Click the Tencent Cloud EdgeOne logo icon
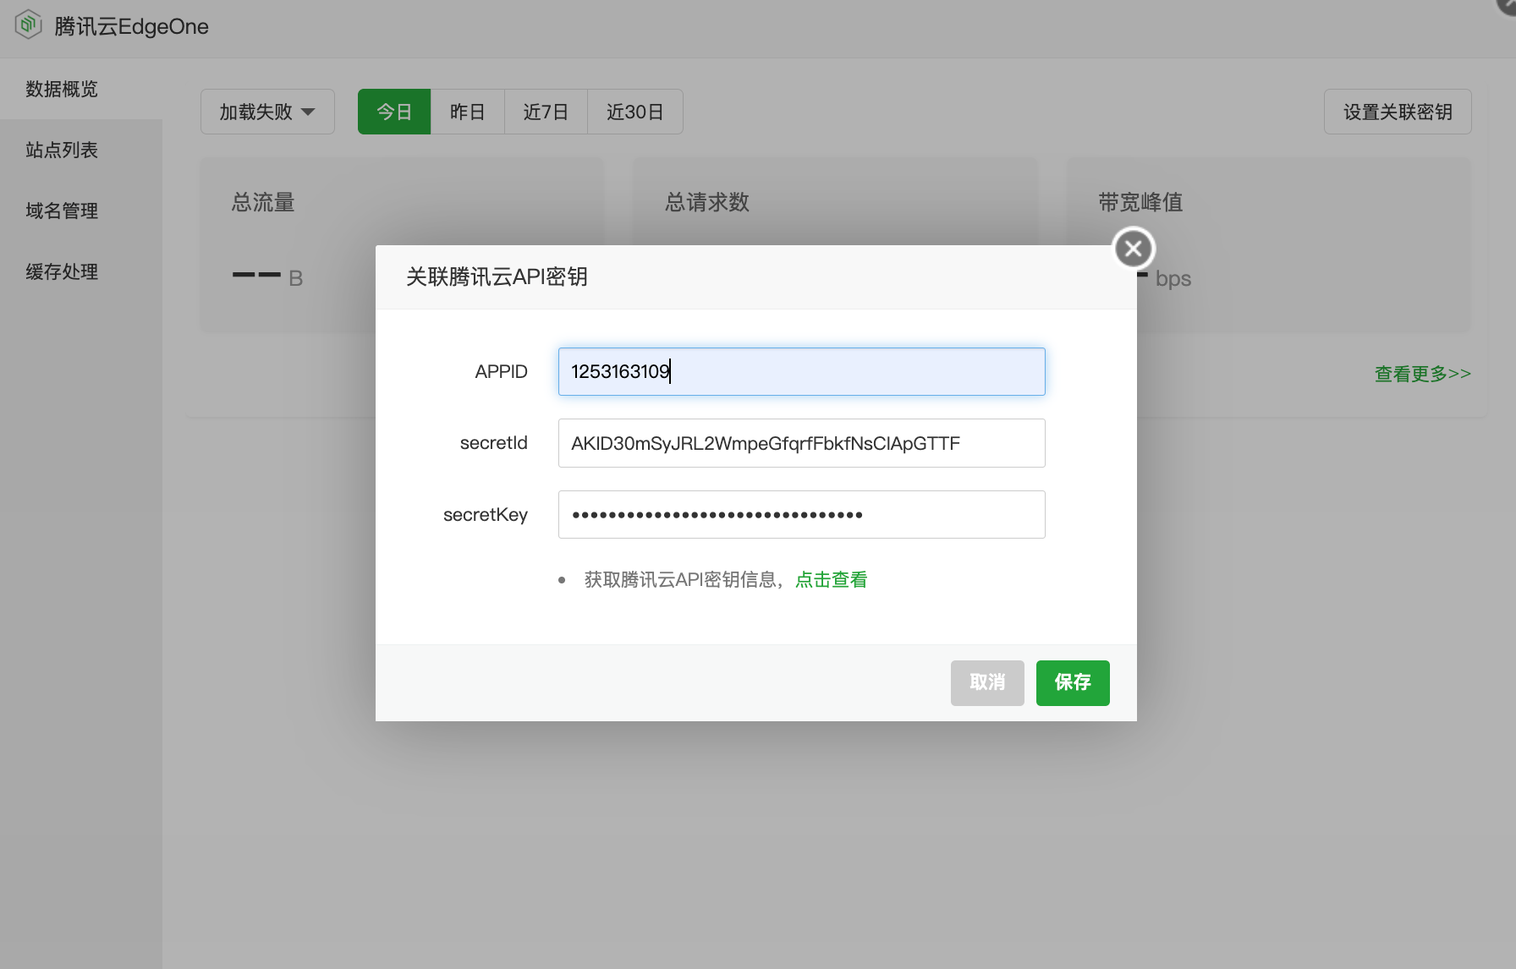Screen dimensions: 1516x969 click(x=28, y=25)
